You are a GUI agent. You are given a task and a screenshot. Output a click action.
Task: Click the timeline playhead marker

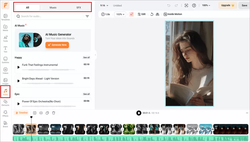point(31,117)
